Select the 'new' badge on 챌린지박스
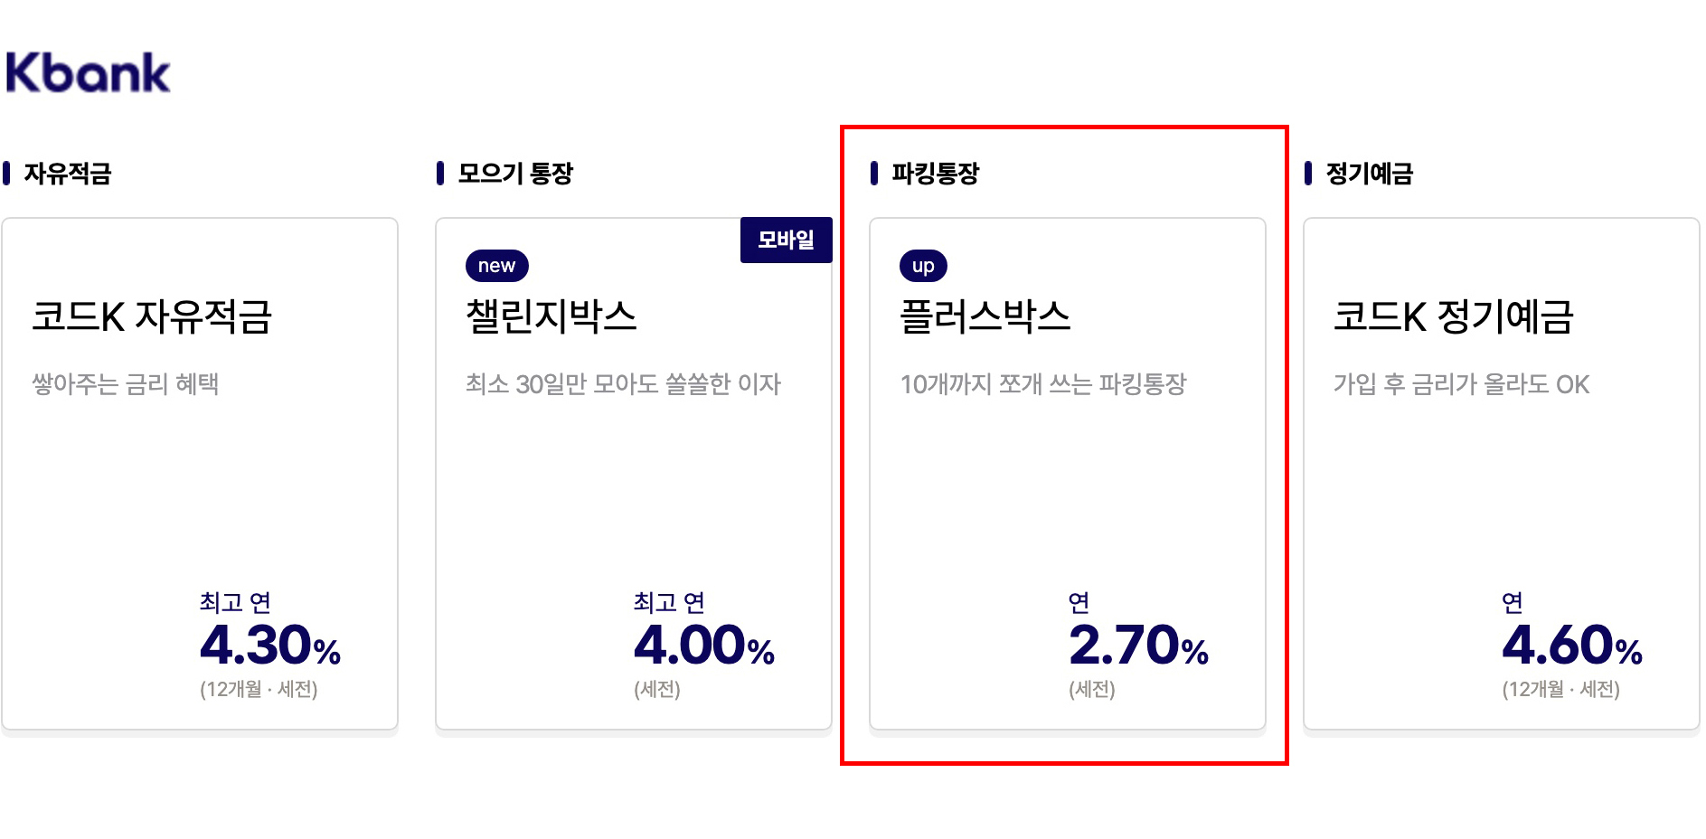1706x839 pixels. tap(495, 265)
